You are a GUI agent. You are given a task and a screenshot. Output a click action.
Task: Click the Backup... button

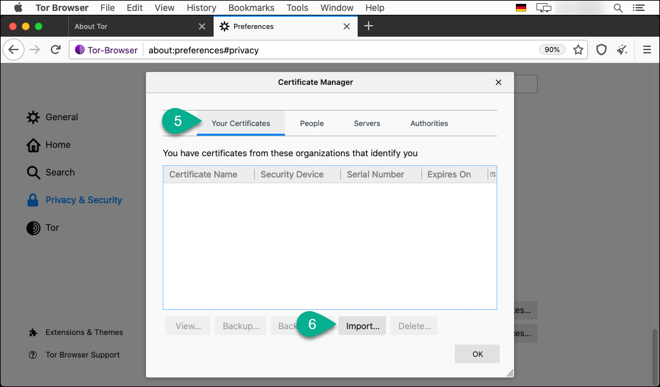click(241, 326)
